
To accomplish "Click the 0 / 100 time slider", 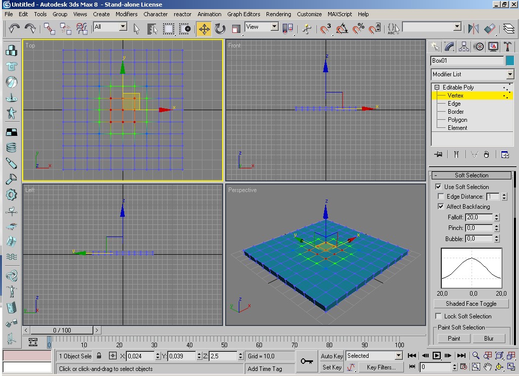I will (62, 331).
